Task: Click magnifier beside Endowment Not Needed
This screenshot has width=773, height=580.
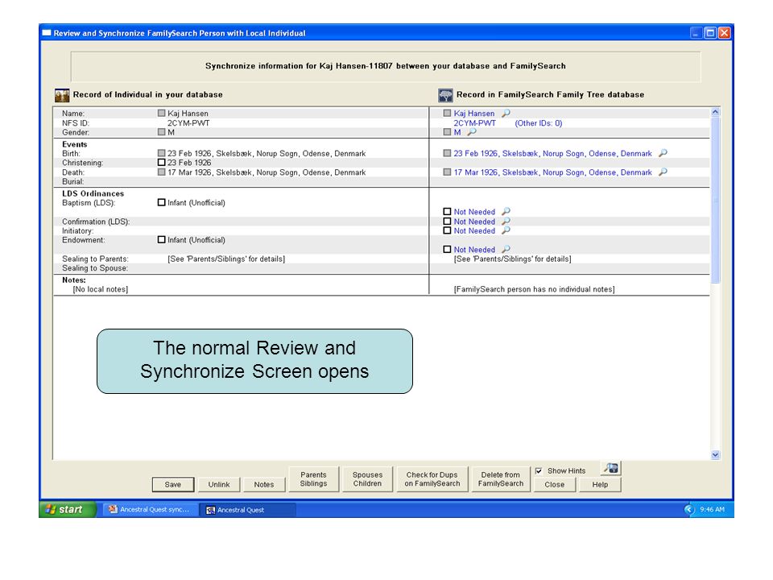Action: pos(506,250)
